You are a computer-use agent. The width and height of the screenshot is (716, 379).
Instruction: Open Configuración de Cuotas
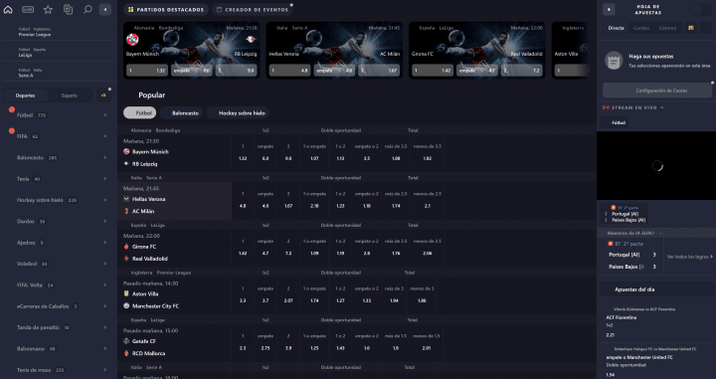657,91
